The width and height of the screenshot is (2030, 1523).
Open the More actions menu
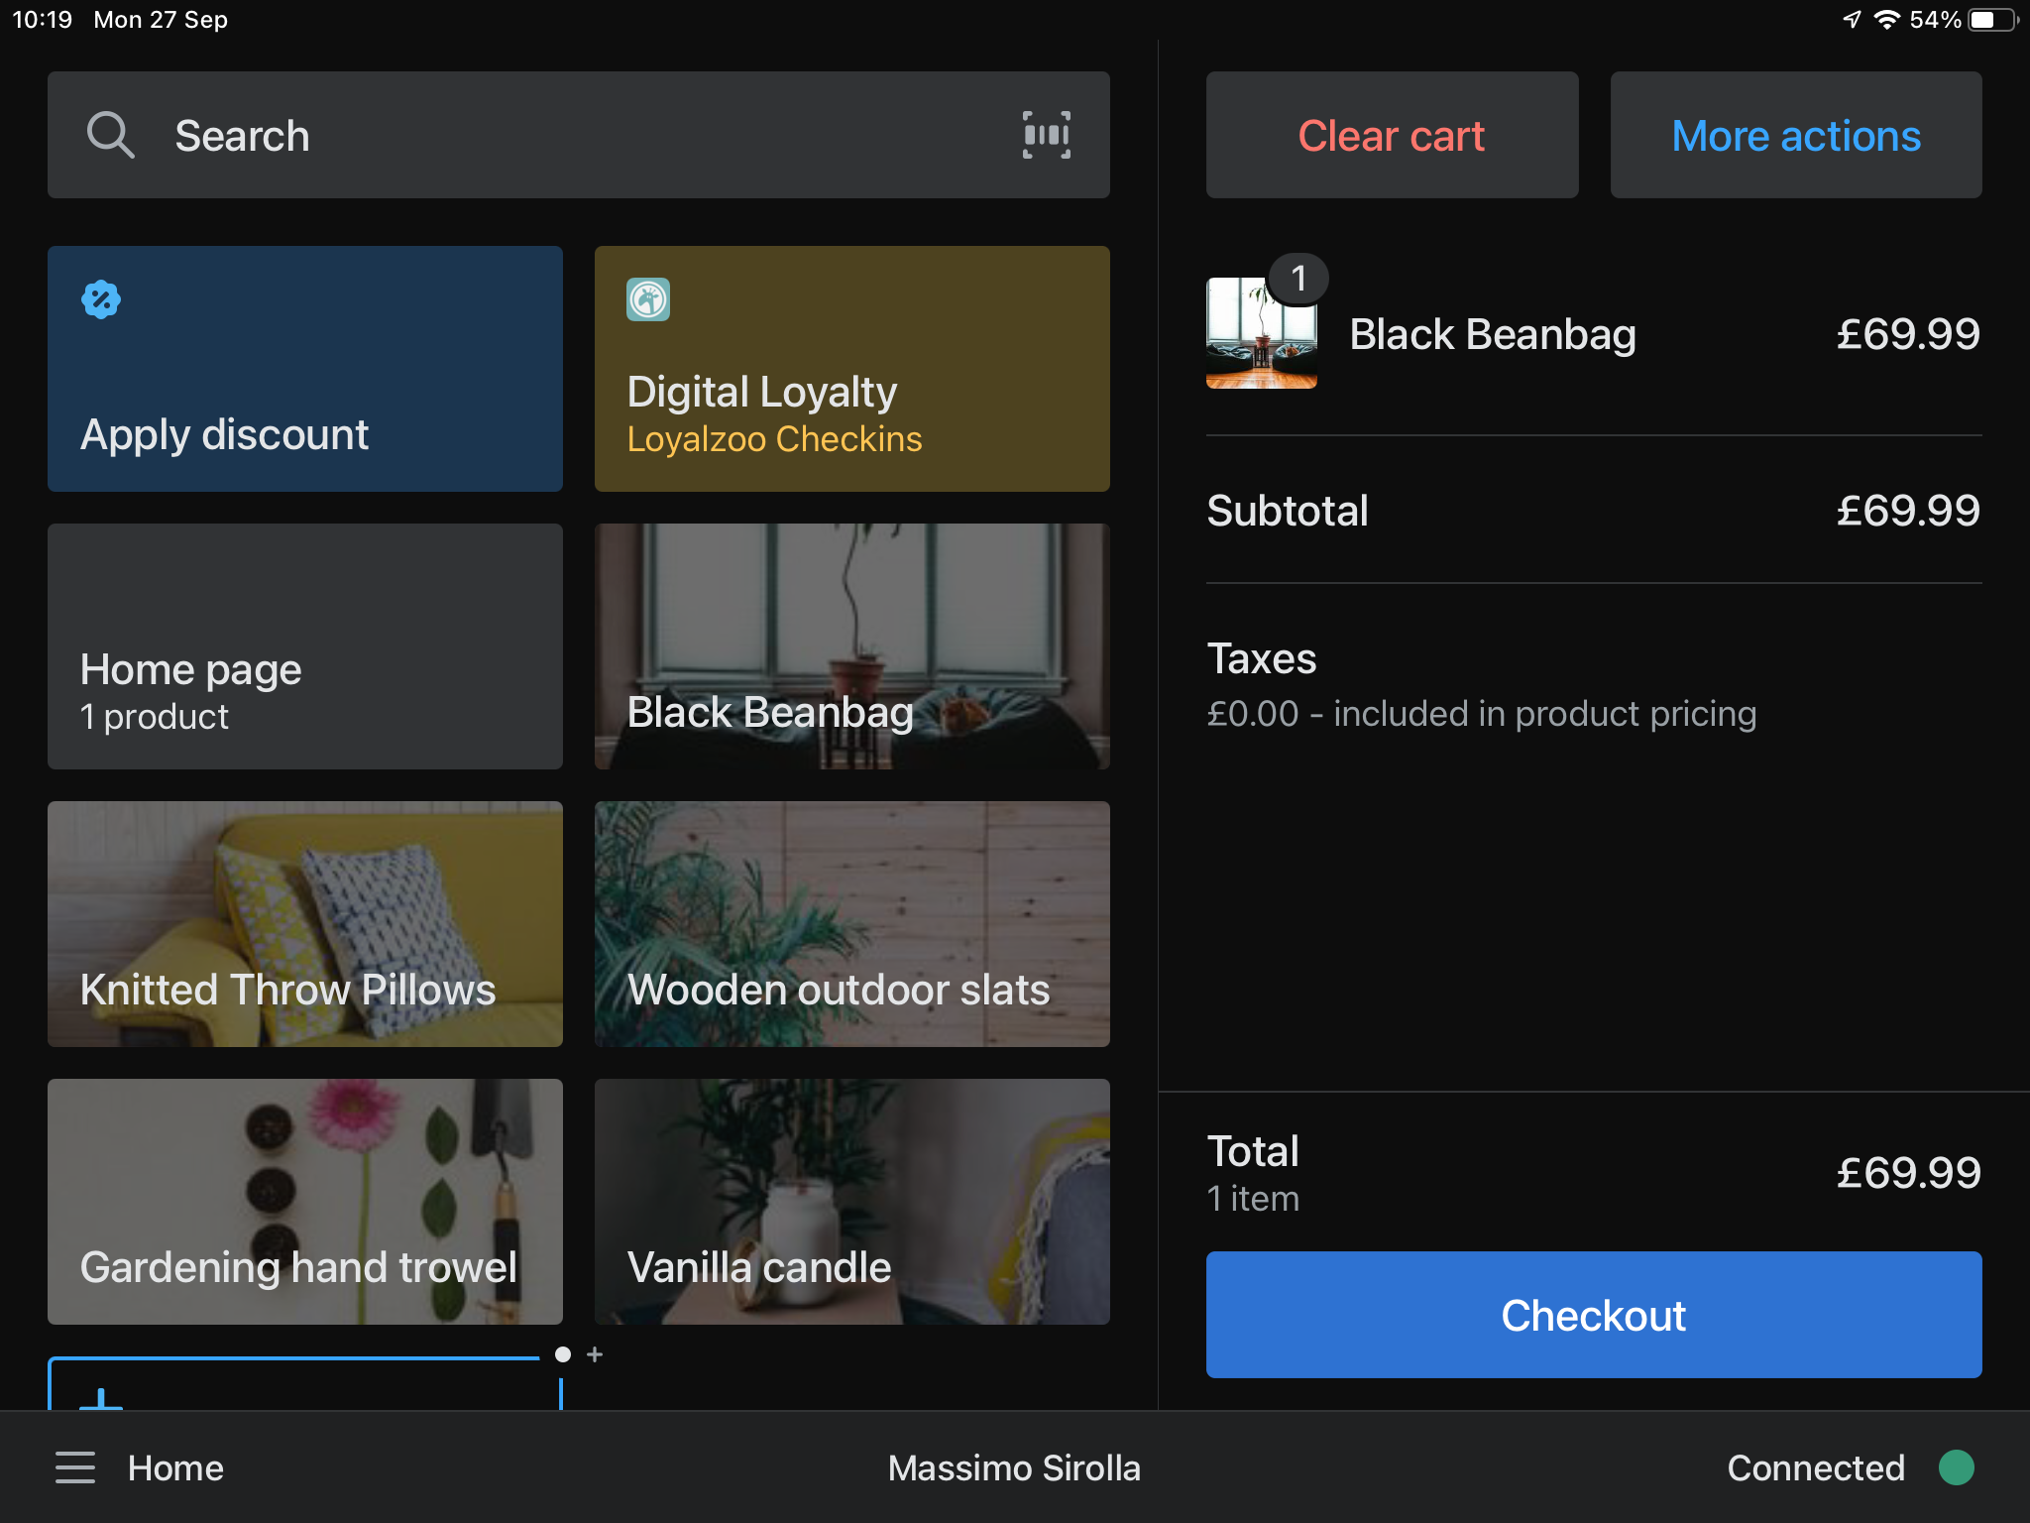[x=1795, y=136]
